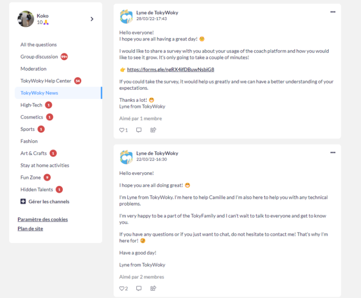361x298 pixels.
Task: View members who liked: Aimé par 2 membres
Action: pyautogui.click(x=141, y=277)
